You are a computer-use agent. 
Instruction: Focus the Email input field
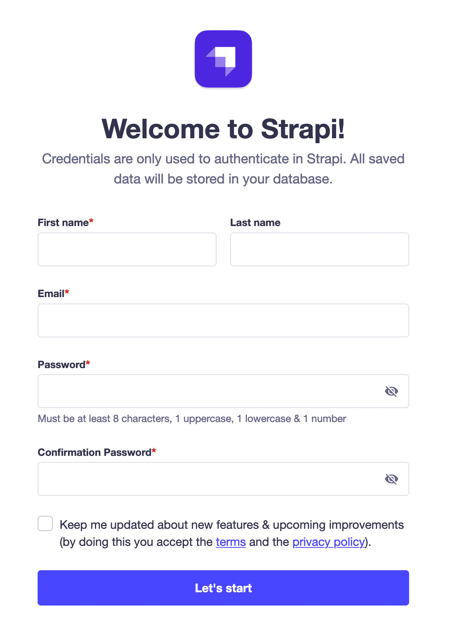click(223, 320)
